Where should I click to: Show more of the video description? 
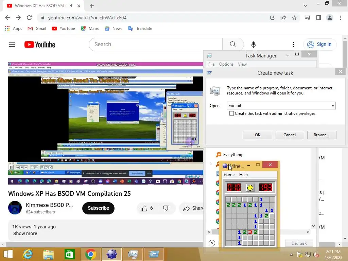click(x=25, y=233)
